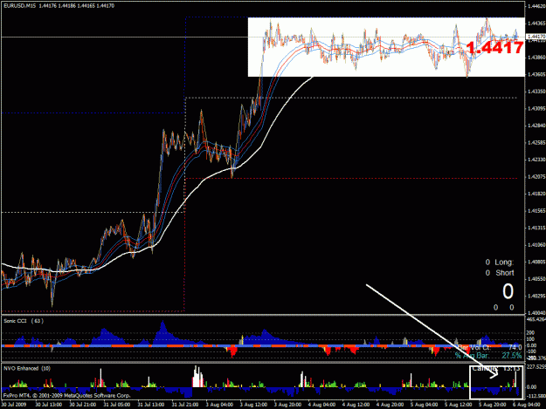Click the large white 0 total positions number
The image size is (546, 409).
click(508, 291)
